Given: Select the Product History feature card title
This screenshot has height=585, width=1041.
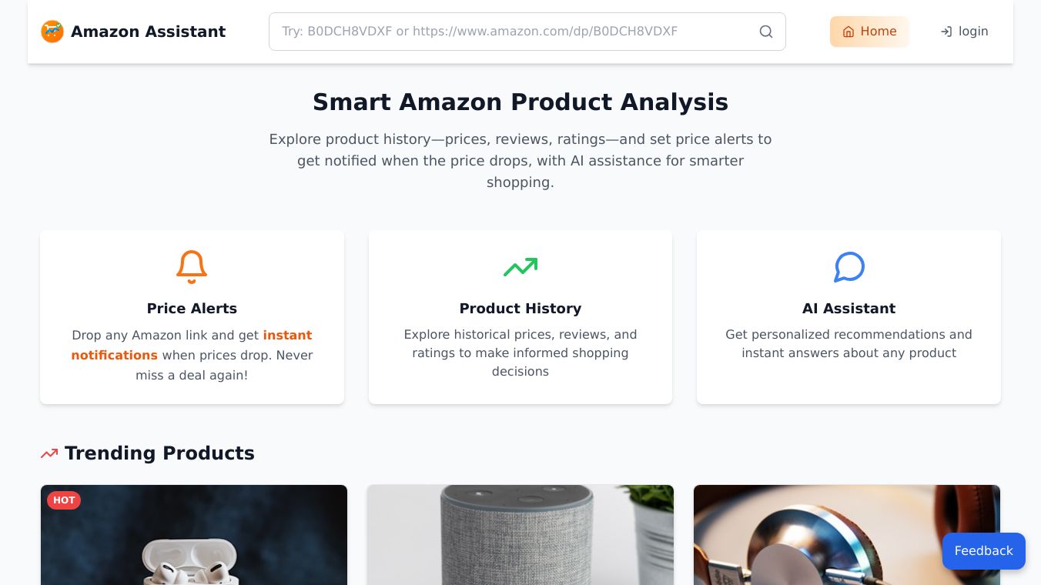Looking at the screenshot, I should tap(520, 309).
